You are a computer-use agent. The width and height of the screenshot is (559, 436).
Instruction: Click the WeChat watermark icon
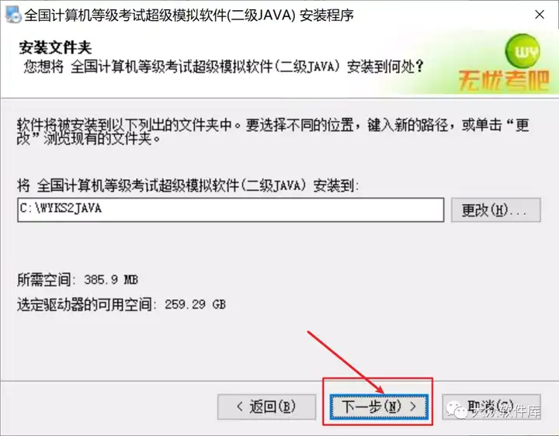point(457,410)
